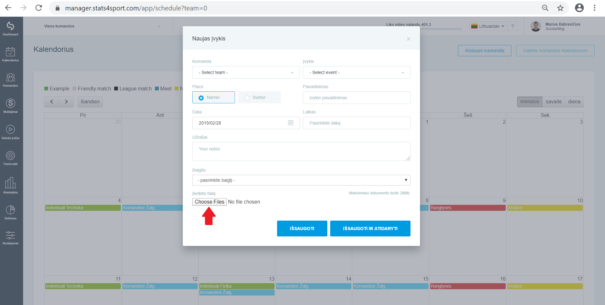Switch to the diena view

(x=574, y=102)
